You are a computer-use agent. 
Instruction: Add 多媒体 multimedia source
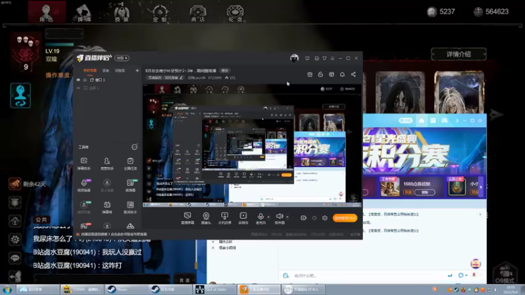coord(243,218)
